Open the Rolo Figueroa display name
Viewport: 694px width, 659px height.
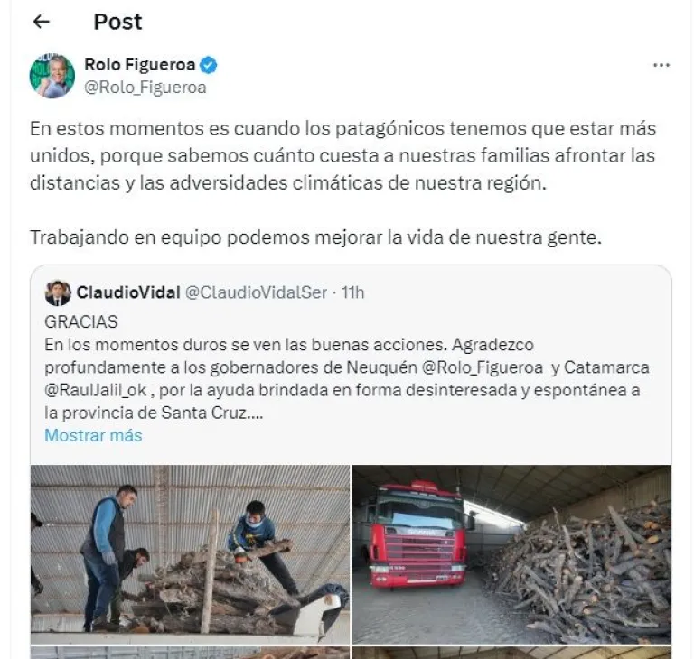140,65
